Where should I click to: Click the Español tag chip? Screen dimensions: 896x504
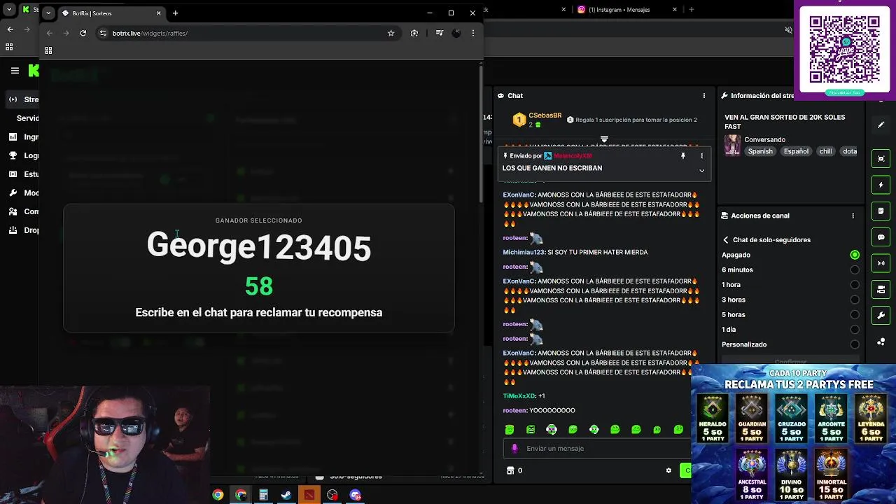796,151
